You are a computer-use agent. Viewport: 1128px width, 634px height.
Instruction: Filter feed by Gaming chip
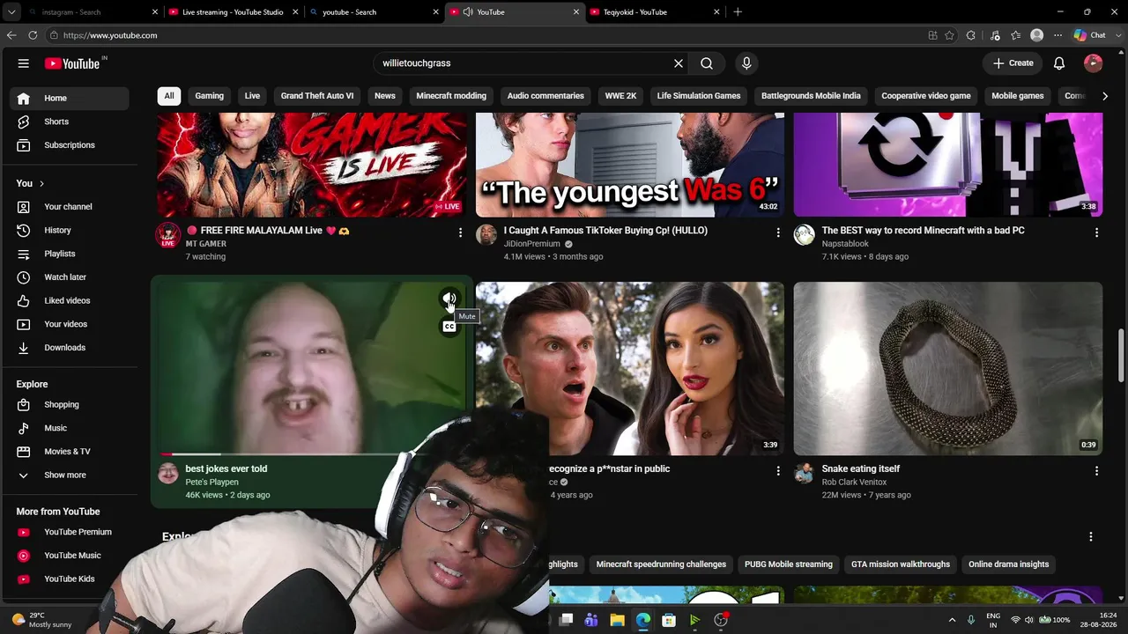pyautogui.click(x=210, y=96)
